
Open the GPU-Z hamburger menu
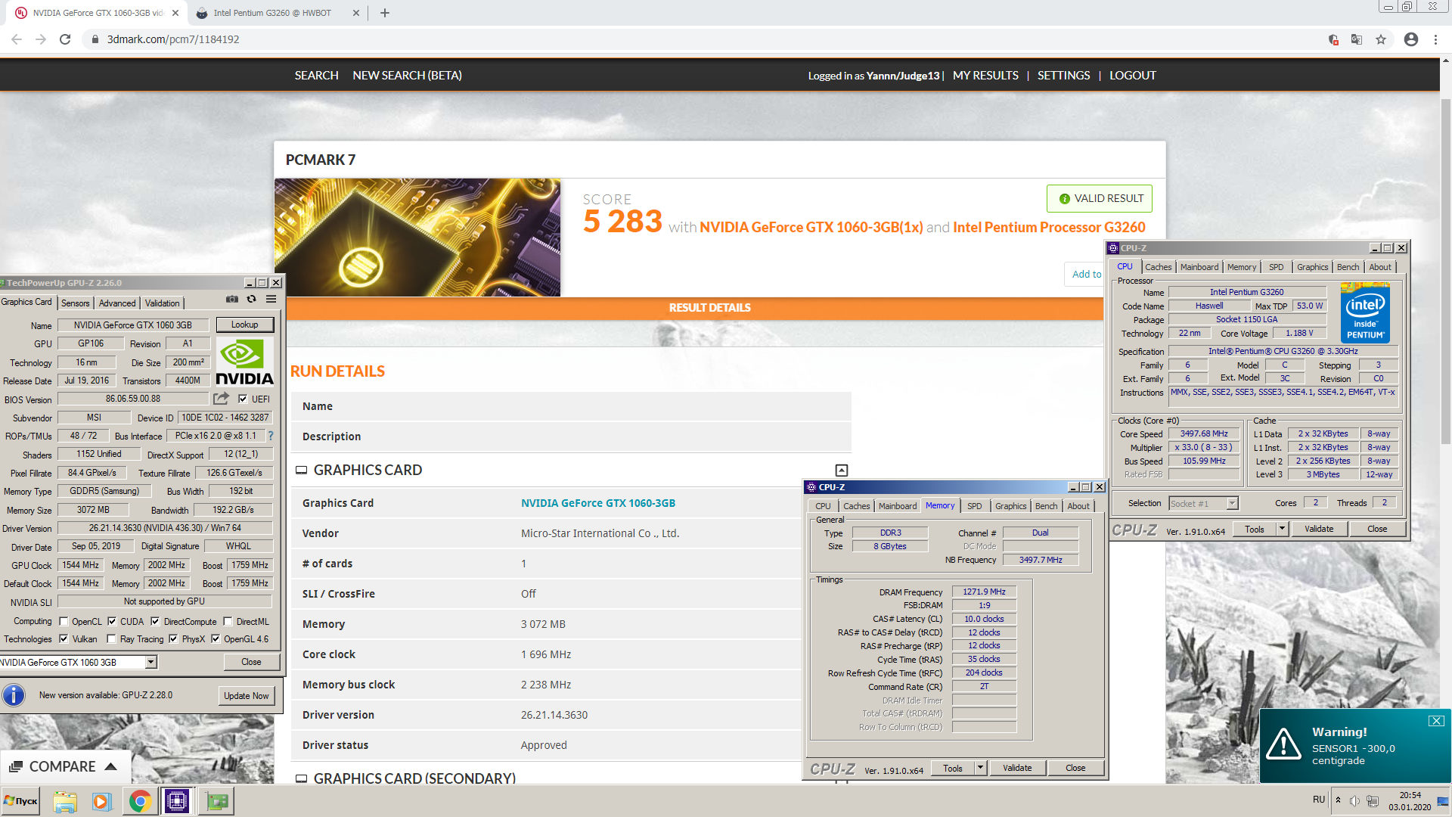[271, 300]
